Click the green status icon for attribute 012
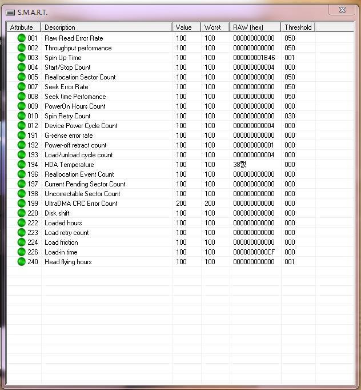The image size is (361, 390). [x=22, y=125]
